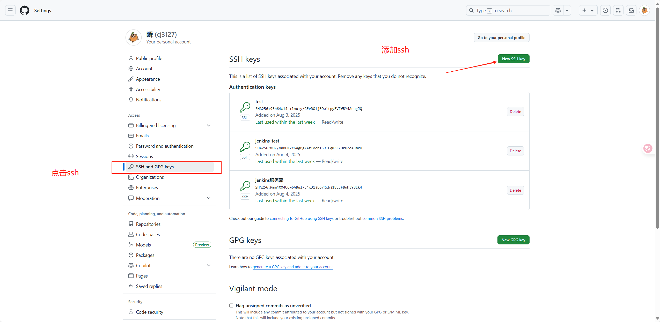Open Appearance settings
660x322 pixels.
point(170,79)
